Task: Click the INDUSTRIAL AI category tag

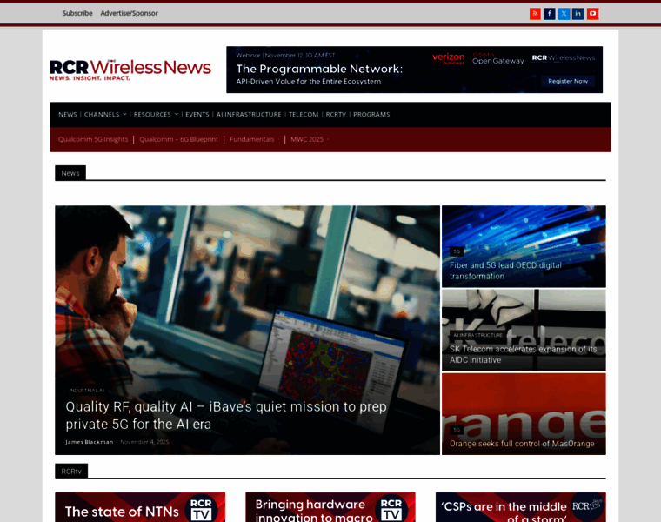Action: (x=86, y=391)
